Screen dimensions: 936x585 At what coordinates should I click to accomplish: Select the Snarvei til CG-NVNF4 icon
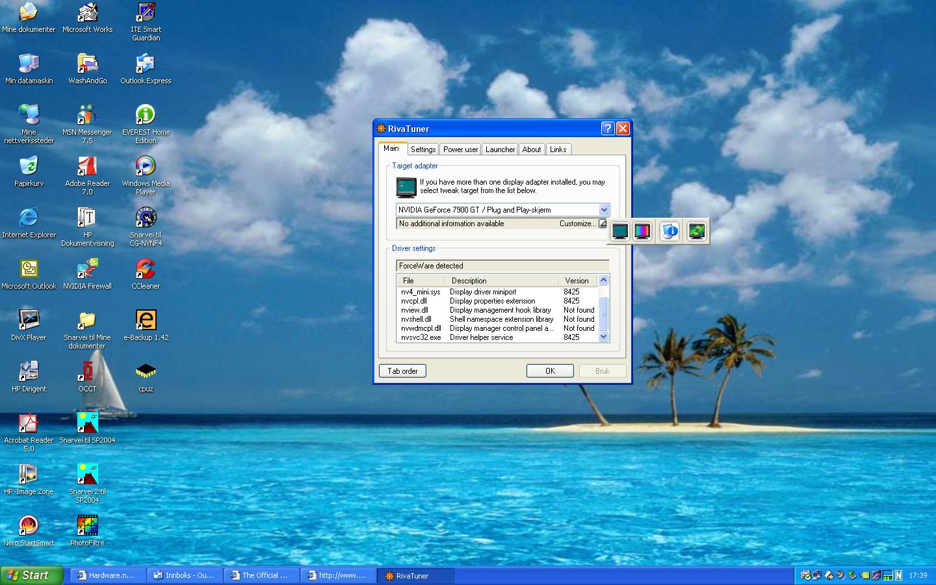(x=146, y=227)
